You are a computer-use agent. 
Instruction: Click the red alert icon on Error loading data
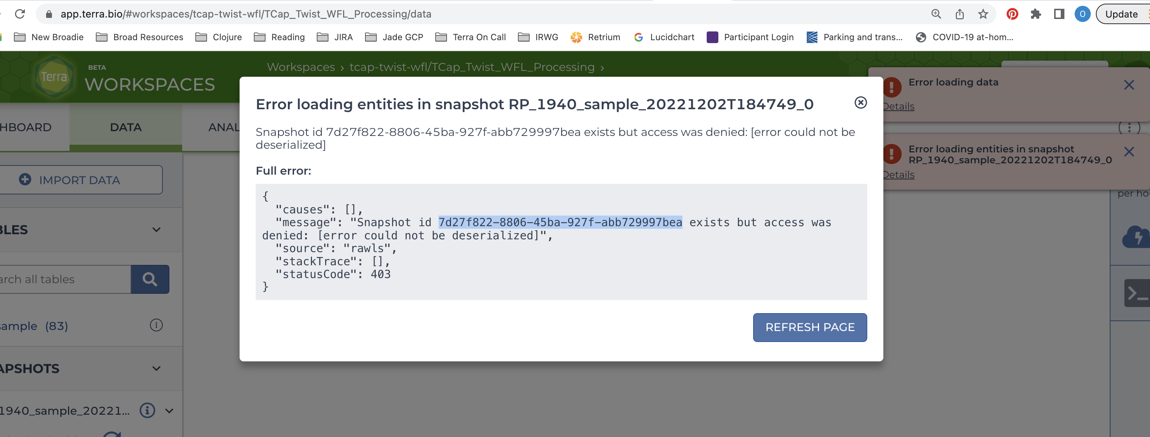pyautogui.click(x=892, y=87)
